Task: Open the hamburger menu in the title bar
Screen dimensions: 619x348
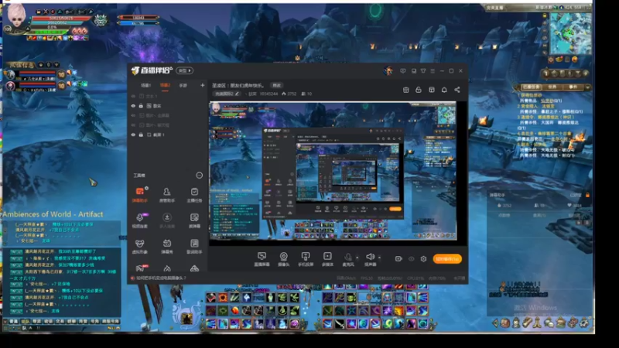Action: click(x=433, y=71)
